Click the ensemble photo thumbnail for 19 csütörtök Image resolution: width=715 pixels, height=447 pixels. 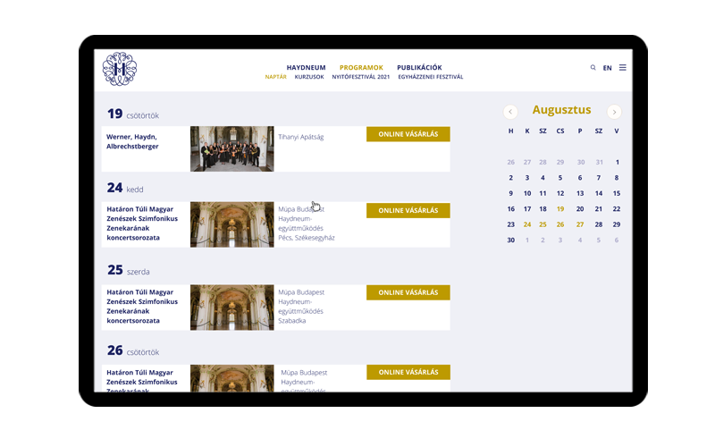(x=231, y=148)
